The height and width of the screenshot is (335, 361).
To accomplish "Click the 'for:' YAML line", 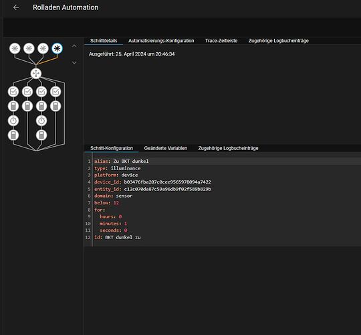I will [x=100, y=210].
